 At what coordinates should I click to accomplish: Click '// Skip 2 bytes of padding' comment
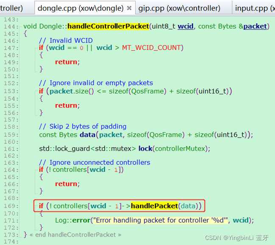[x=83, y=127]
